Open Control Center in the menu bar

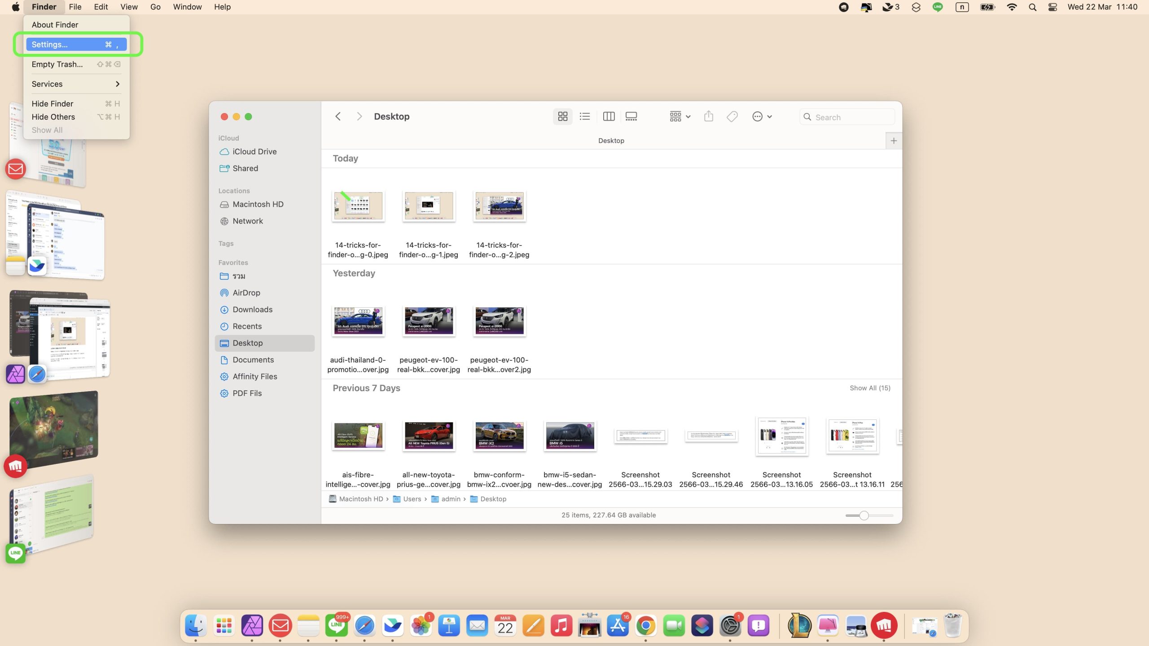(1052, 7)
